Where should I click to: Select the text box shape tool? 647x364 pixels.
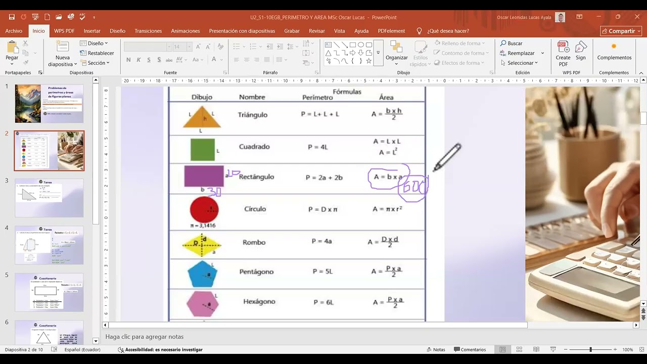pyautogui.click(x=328, y=44)
